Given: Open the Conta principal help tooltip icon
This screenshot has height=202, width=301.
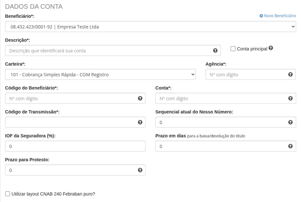Looking at the screenshot, I should pos(271,48).
